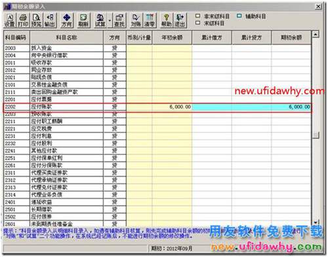Image resolution: width=328 pixels, height=257 pixels.
Task: Click 年初余额 cell of row 应付票据
Action: point(172,100)
